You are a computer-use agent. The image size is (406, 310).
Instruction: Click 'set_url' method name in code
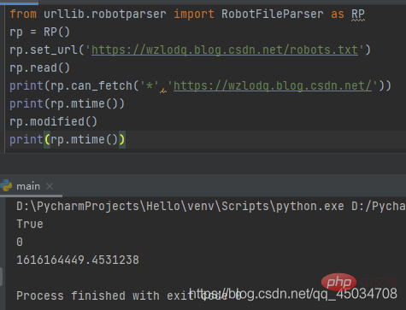[x=54, y=50]
